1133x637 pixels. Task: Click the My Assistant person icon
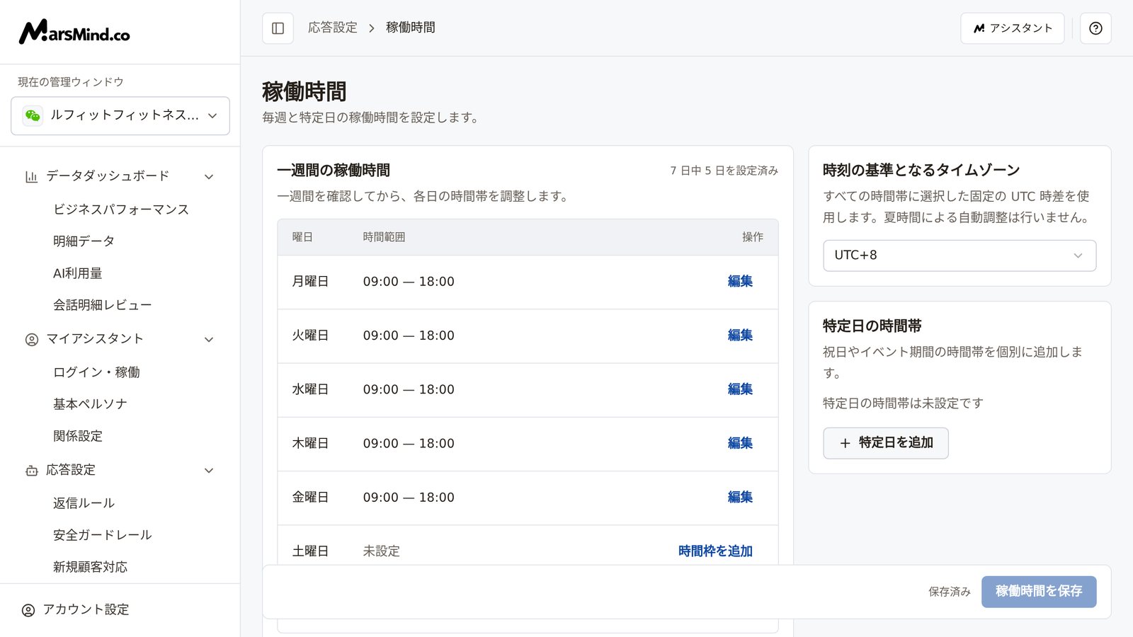point(31,340)
